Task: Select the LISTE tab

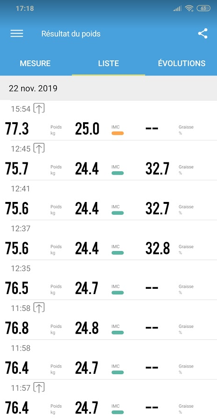Action: pyautogui.click(x=108, y=63)
